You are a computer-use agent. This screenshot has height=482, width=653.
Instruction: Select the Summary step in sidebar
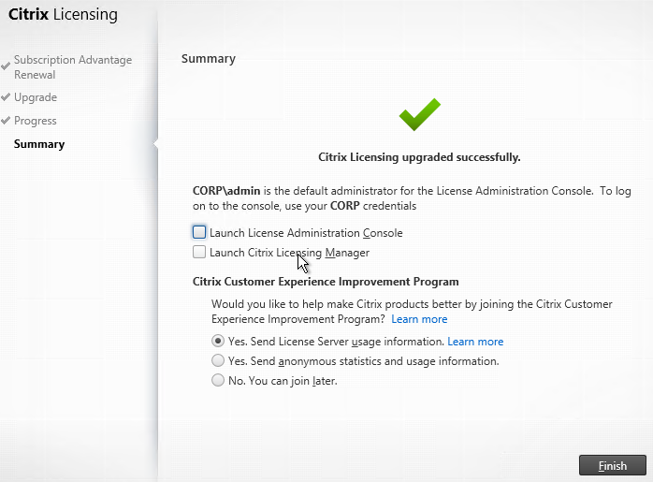click(x=39, y=144)
